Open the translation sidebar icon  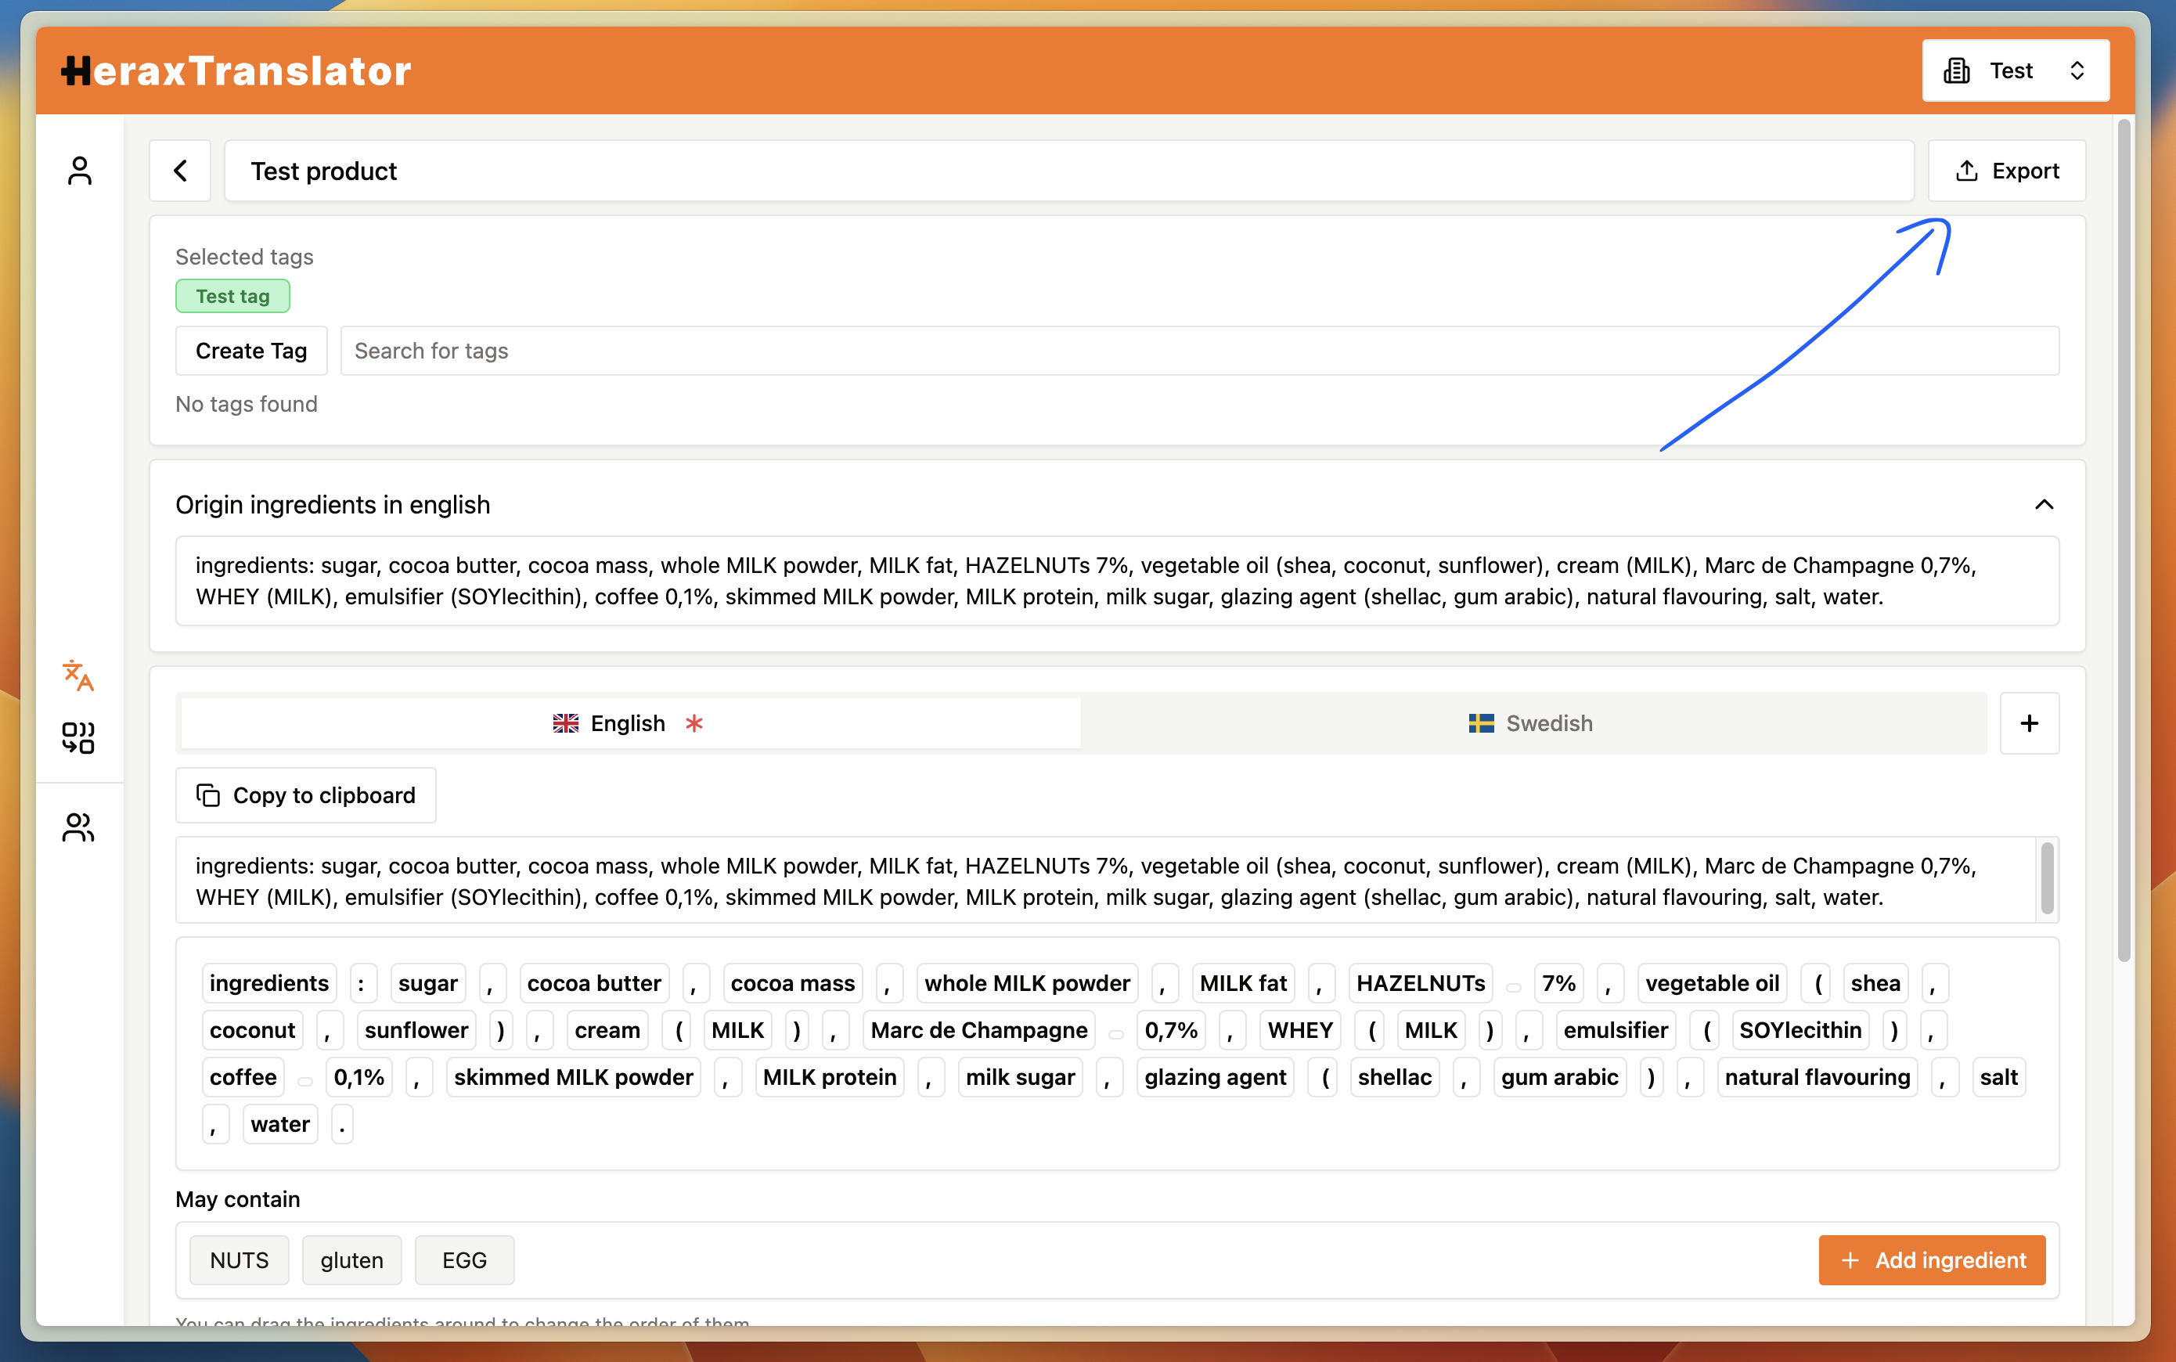point(78,675)
